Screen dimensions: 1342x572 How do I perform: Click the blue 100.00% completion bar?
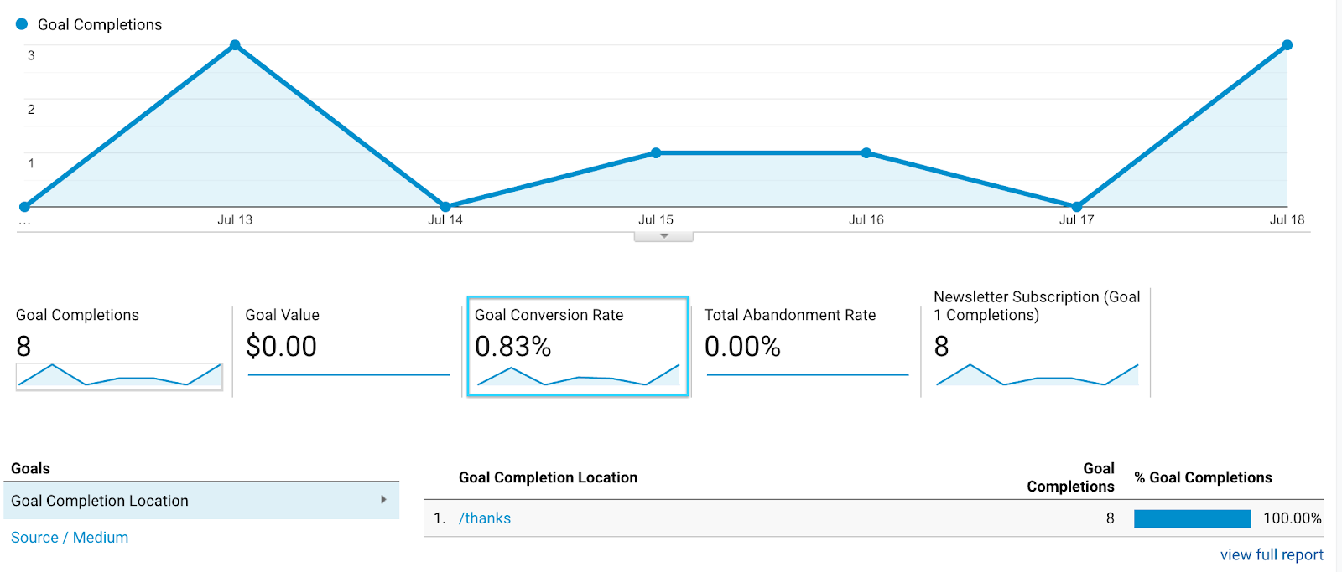point(1192,518)
